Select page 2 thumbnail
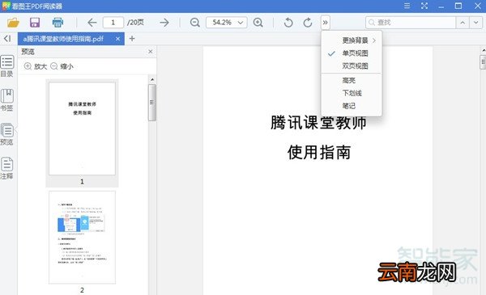The height and width of the screenshot is (295, 486). point(82,237)
